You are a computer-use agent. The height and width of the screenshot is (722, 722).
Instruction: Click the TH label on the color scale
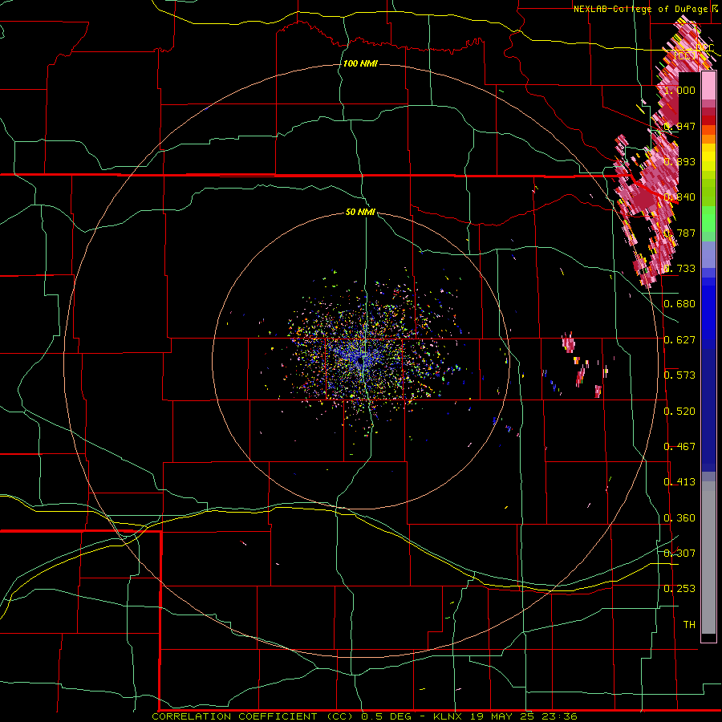(x=689, y=625)
